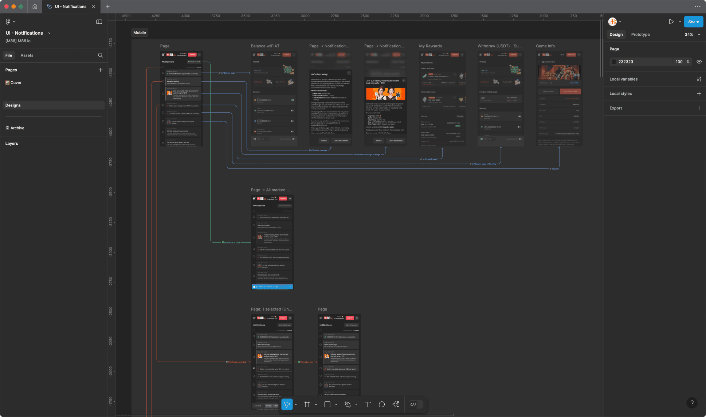
Task: Select the Frame tool in the toolbar
Action: click(x=307, y=404)
